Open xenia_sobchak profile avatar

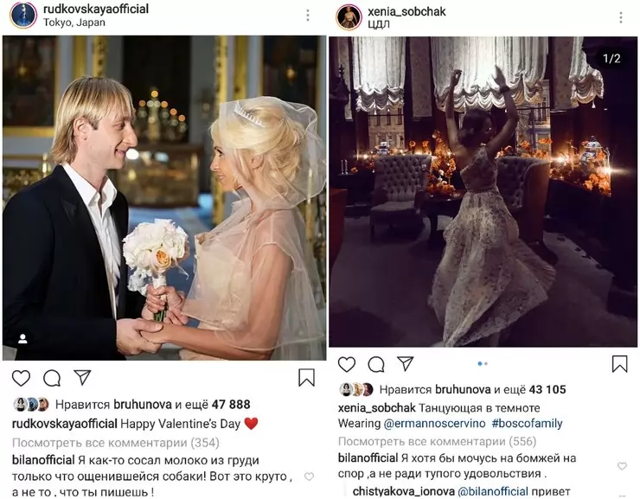click(349, 17)
